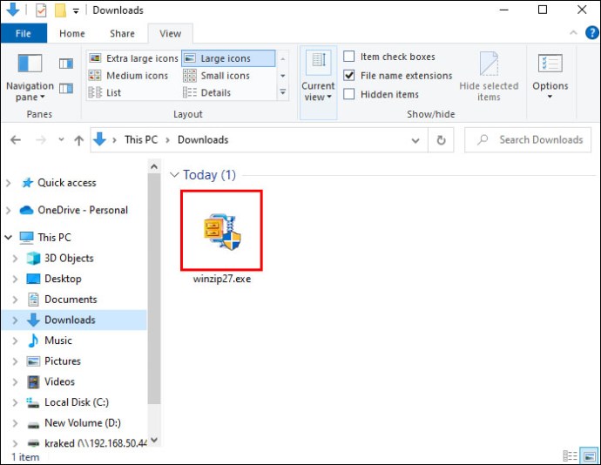
Task: Expand Quick access tree node
Action: point(9,183)
